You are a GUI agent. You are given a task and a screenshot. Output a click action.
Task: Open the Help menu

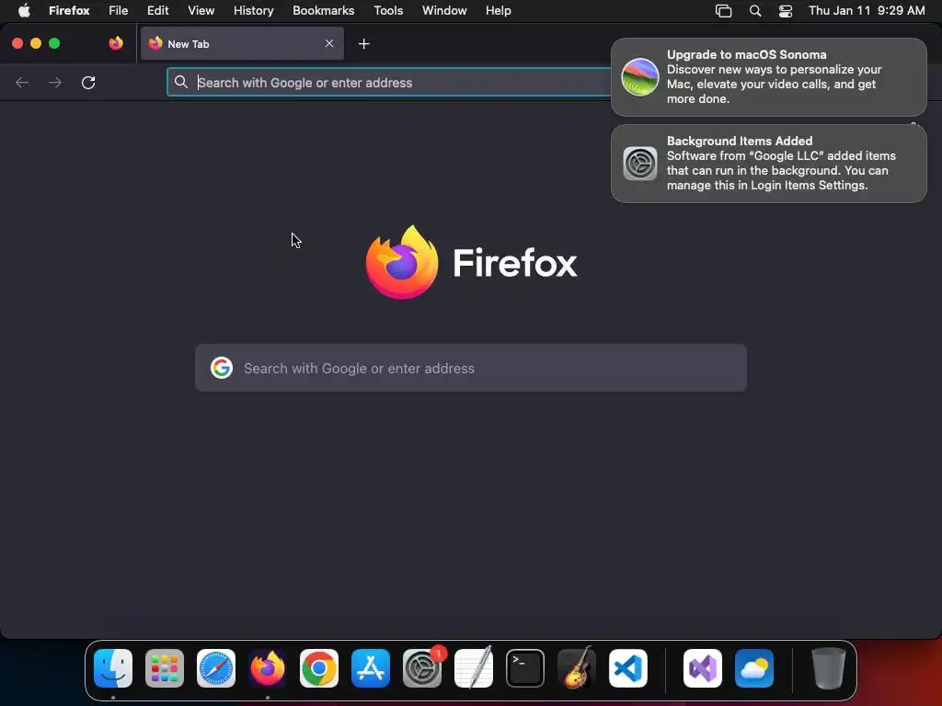(x=498, y=10)
